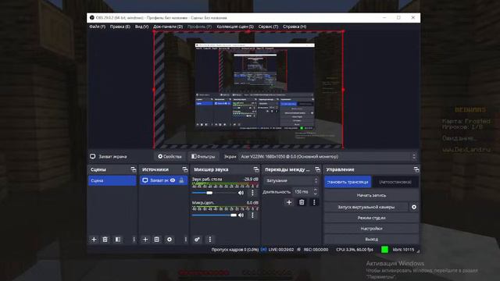Pop out the Источники dock panel
Screen dimensions: 500x281
pyautogui.click(x=185, y=169)
